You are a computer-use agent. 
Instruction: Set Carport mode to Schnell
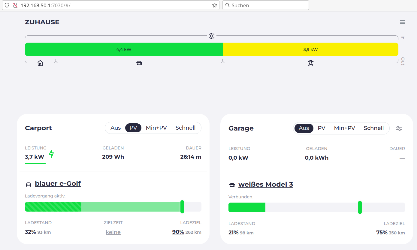click(186, 128)
